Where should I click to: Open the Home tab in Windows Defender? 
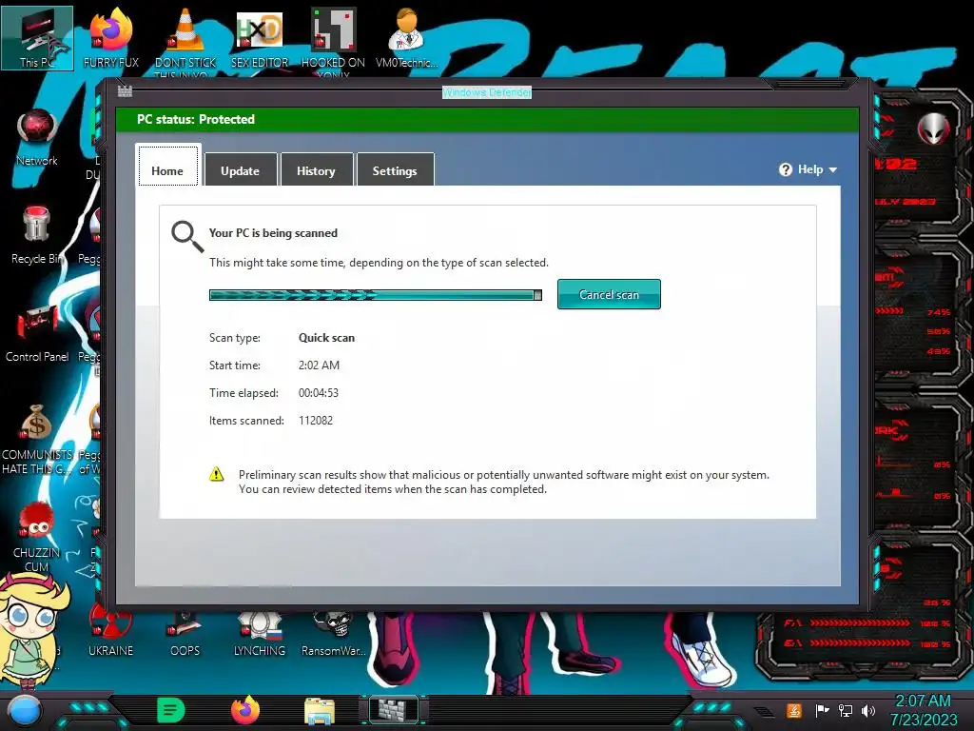click(167, 166)
